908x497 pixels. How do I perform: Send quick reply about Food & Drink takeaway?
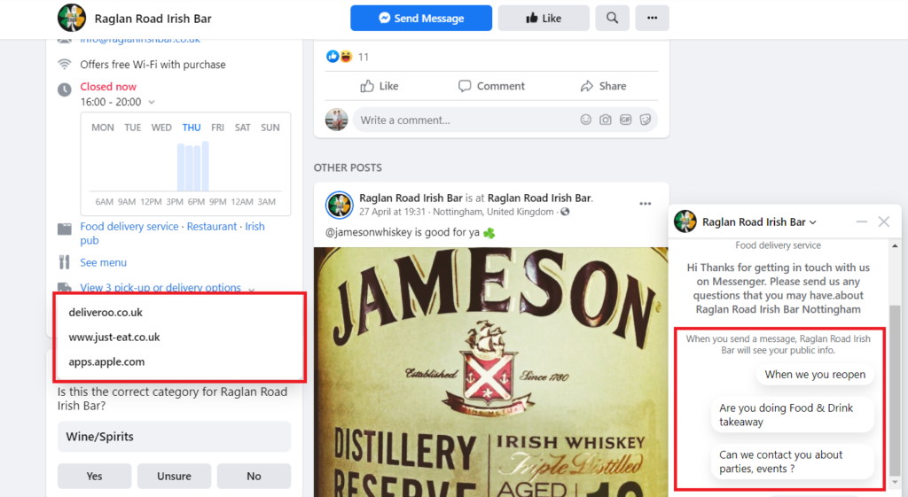(x=792, y=415)
